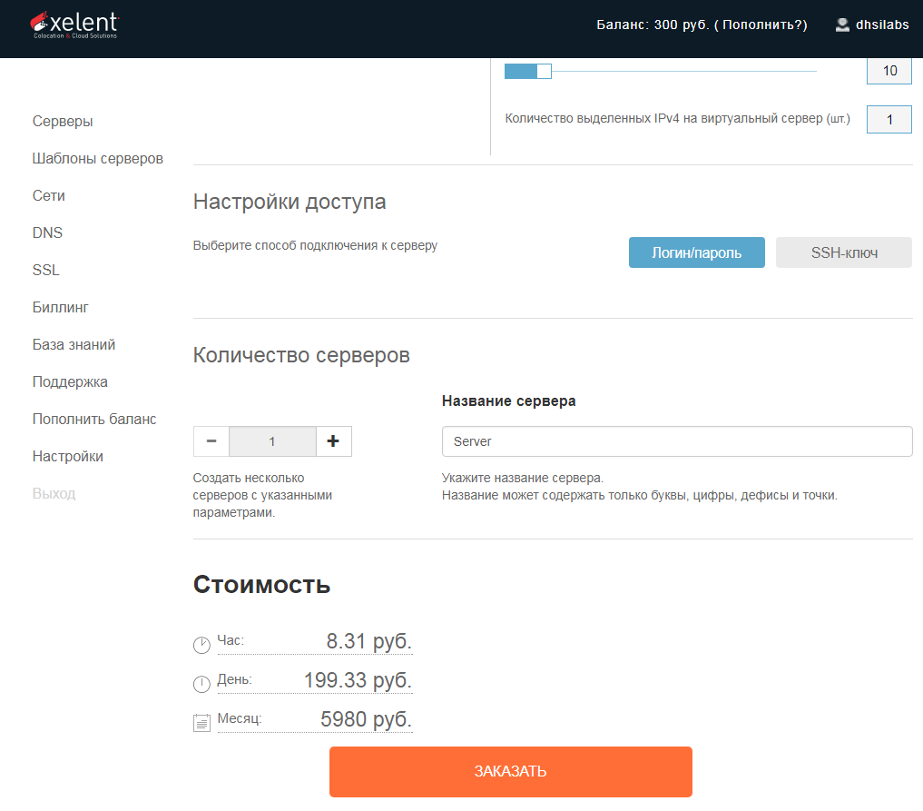
Task: Open Биллинг section
Action: (x=61, y=308)
